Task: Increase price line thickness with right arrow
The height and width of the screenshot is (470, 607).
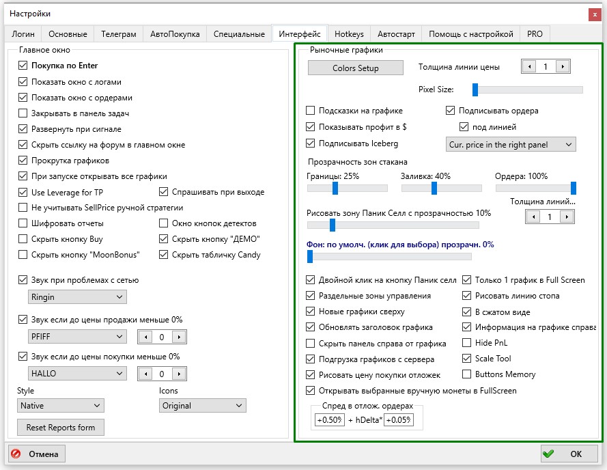Action: point(563,67)
